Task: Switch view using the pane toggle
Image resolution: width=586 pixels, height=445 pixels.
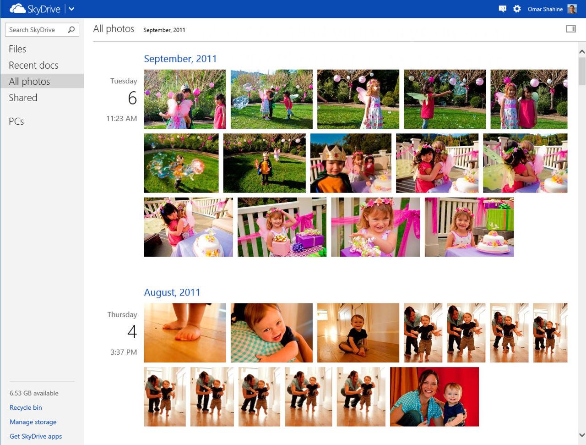Action: click(x=570, y=28)
